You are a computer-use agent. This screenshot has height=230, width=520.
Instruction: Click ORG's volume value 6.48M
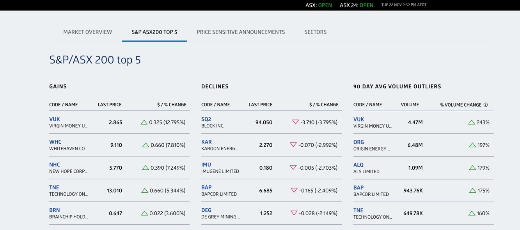click(415, 145)
